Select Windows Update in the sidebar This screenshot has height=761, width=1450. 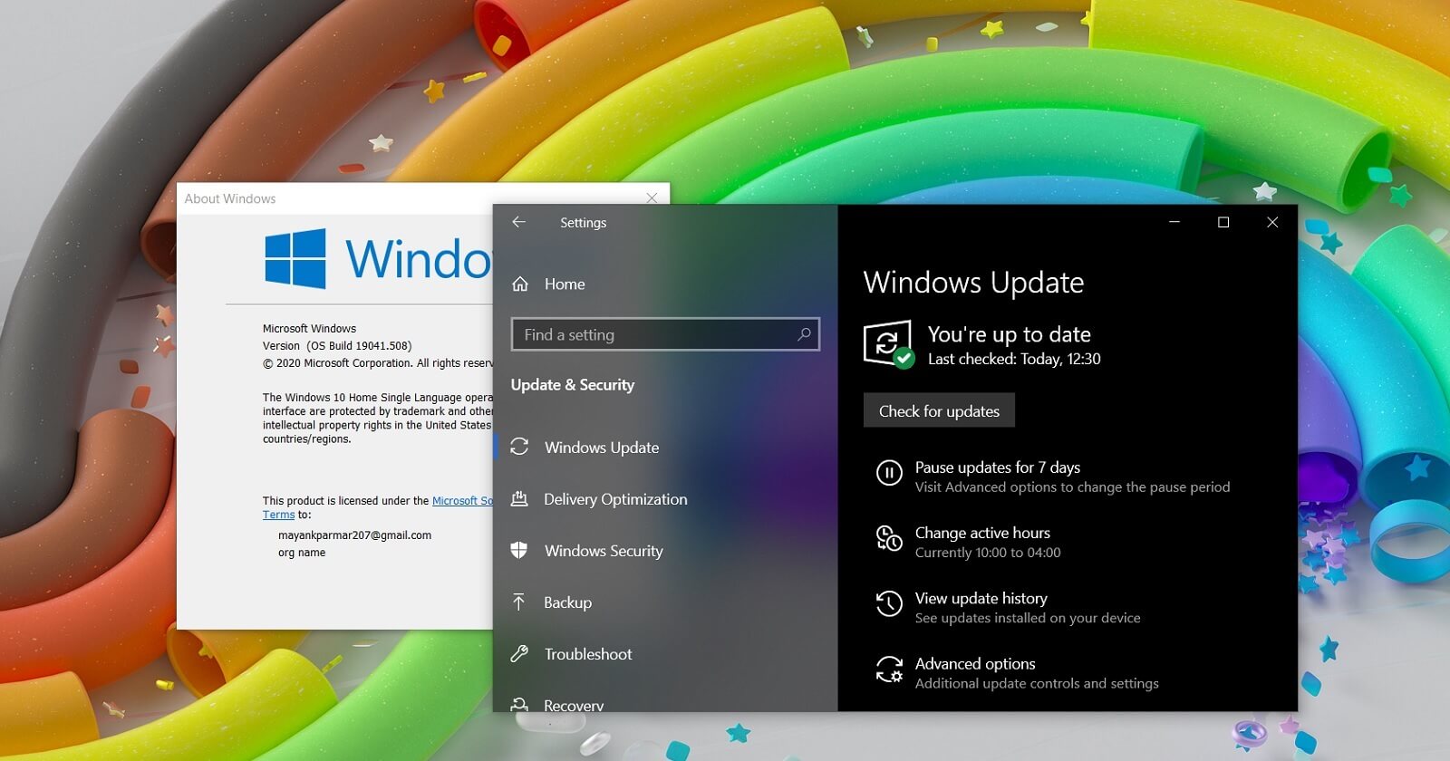(x=602, y=448)
